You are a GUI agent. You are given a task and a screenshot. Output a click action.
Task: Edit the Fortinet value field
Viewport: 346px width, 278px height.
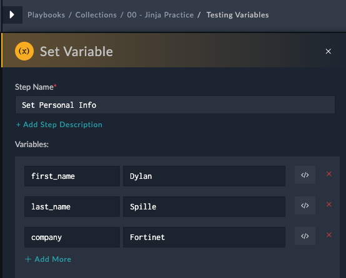pos(204,237)
